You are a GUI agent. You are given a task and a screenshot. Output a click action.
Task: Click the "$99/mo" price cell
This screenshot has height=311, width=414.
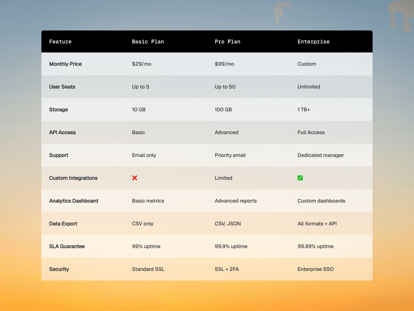click(224, 64)
